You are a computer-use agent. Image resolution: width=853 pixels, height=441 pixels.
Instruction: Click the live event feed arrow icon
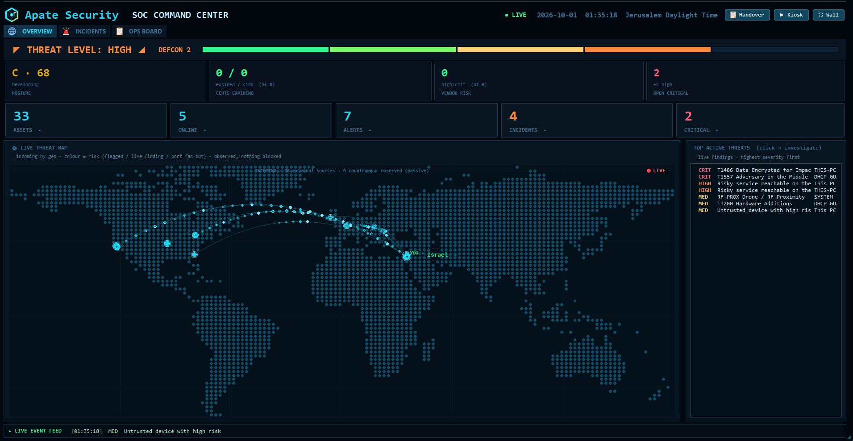click(x=10, y=431)
